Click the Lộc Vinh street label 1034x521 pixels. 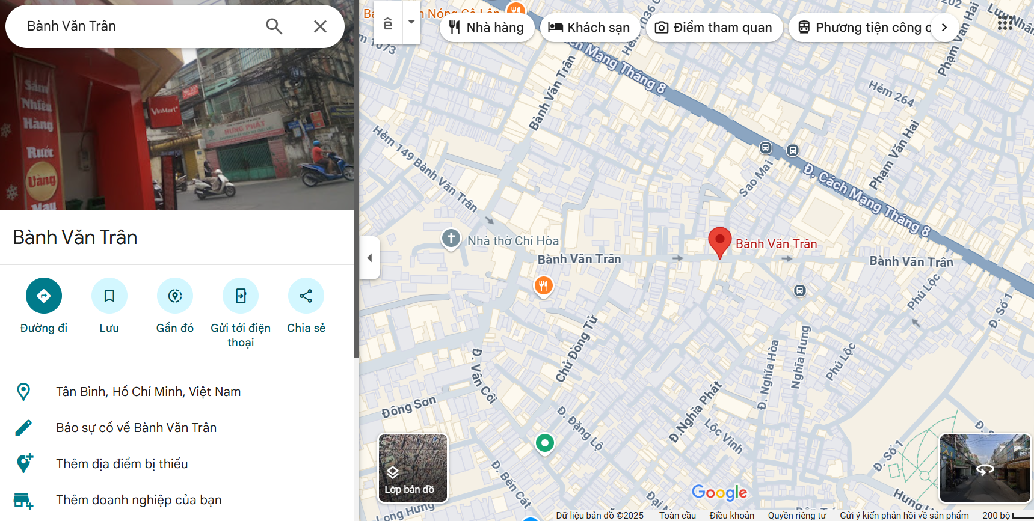click(x=724, y=436)
